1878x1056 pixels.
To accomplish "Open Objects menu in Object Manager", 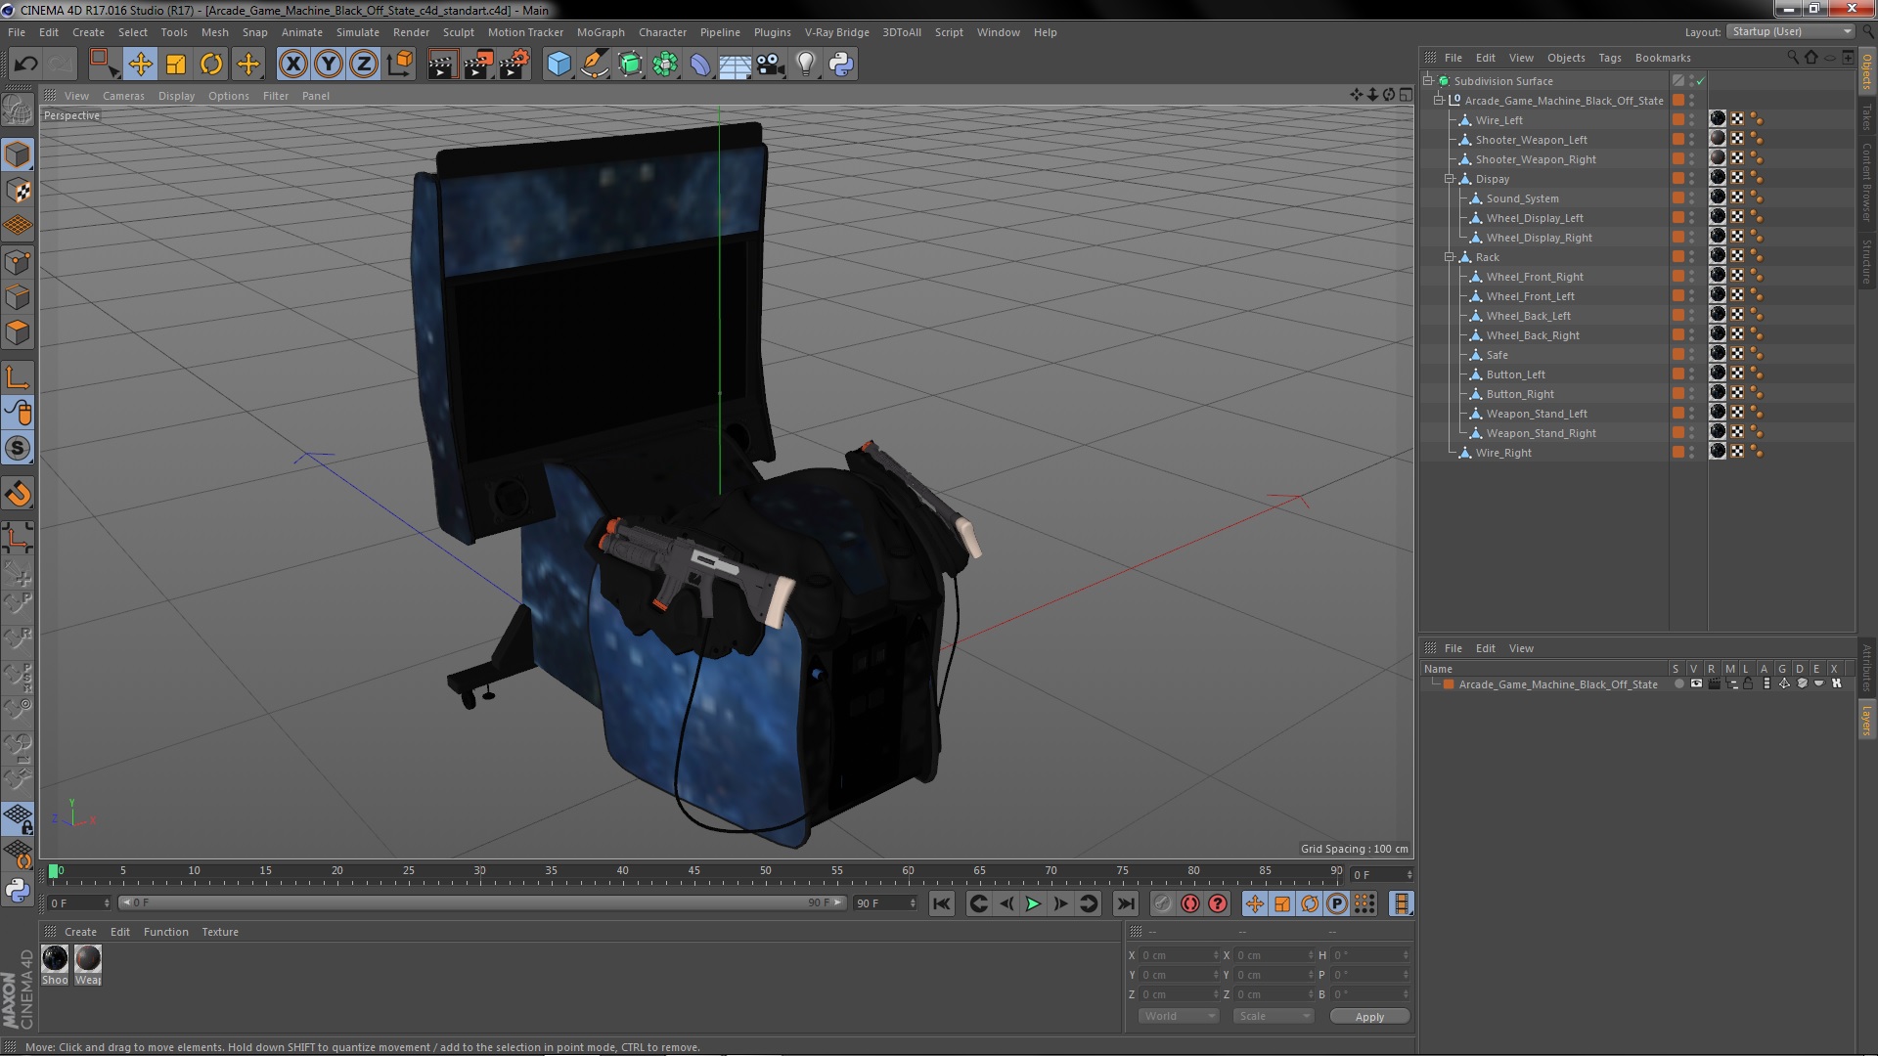I will click(1566, 58).
